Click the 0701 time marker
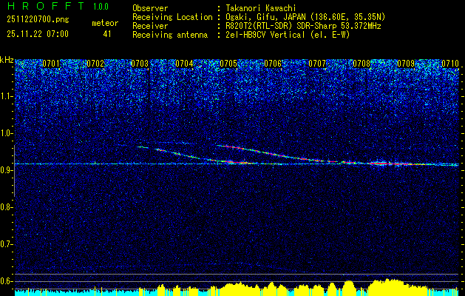Image resolution: width=465 pixels, height=296 pixels. [x=51, y=64]
